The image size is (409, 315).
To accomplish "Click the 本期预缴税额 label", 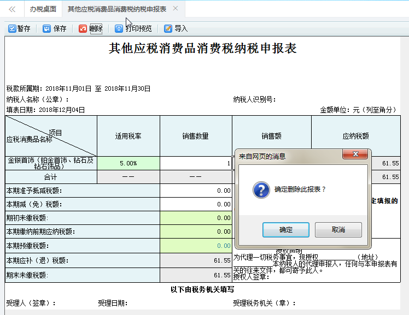I will point(28,246).
